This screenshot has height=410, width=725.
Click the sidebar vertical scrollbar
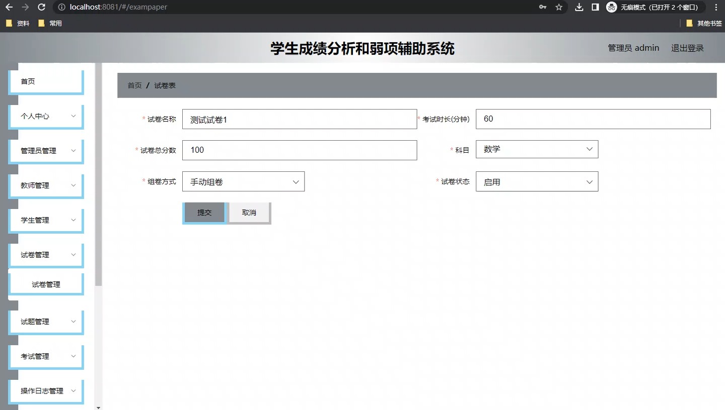click(98, 175)
